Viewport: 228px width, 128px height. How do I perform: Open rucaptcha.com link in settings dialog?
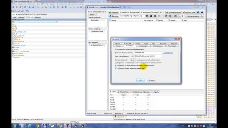168,53
